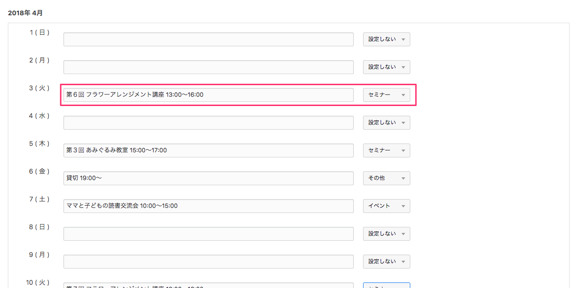Image resolution: width=577 pixels, height=288 pixels.
Task: Open the category dropdown for April 4
Action: point(386,123)
